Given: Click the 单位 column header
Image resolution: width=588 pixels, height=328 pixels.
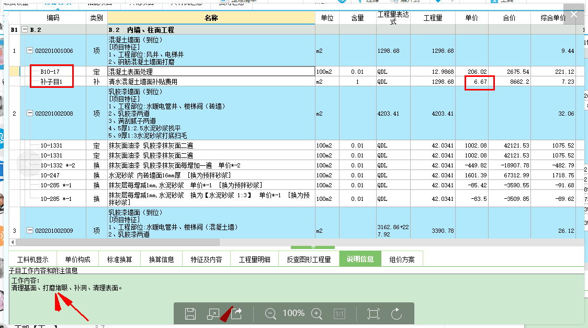Looking at the screenshot, I should [327, 18].
